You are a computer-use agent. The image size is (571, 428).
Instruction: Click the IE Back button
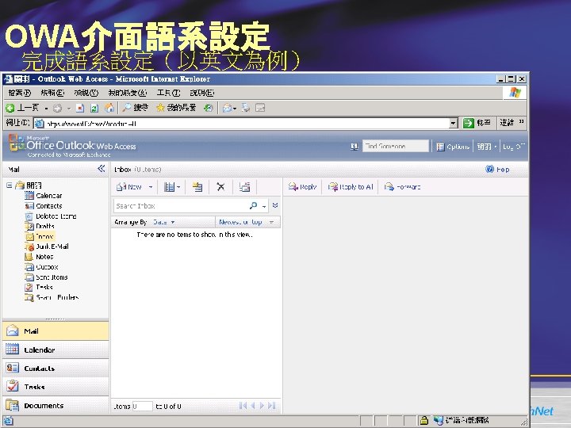(22, 108)
